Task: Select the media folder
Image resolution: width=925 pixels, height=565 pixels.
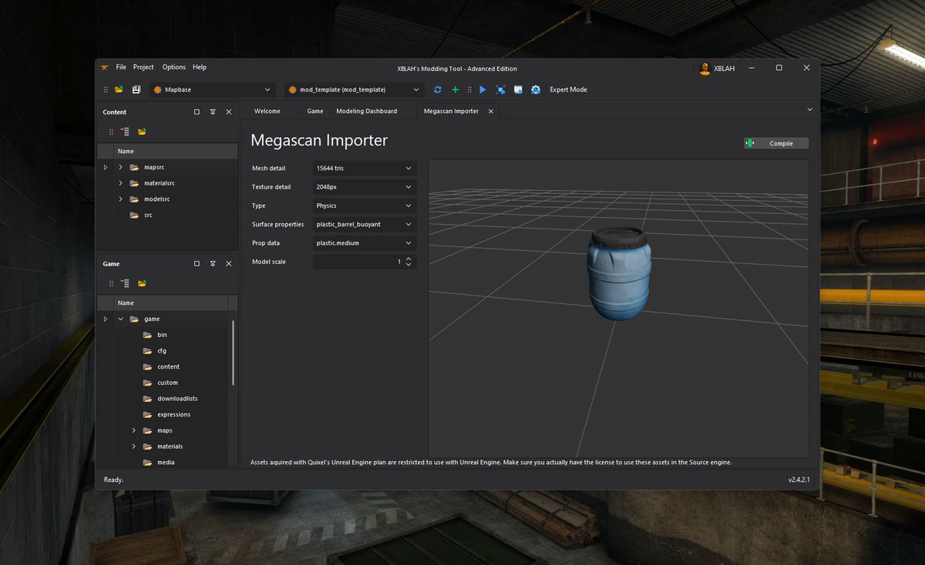Action: coord(166,462)
